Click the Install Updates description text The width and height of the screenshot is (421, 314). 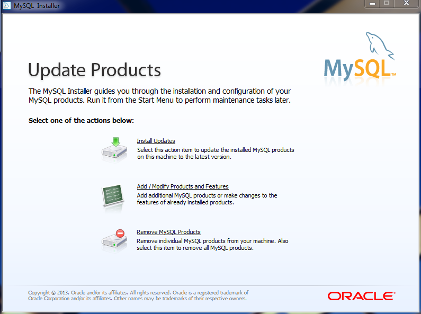[215, 153]
